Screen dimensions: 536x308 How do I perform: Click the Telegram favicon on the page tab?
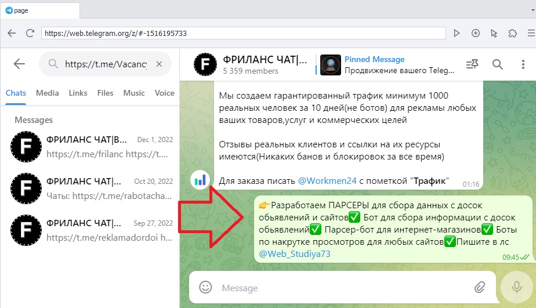pyautogui.click(x=9, y=10)
